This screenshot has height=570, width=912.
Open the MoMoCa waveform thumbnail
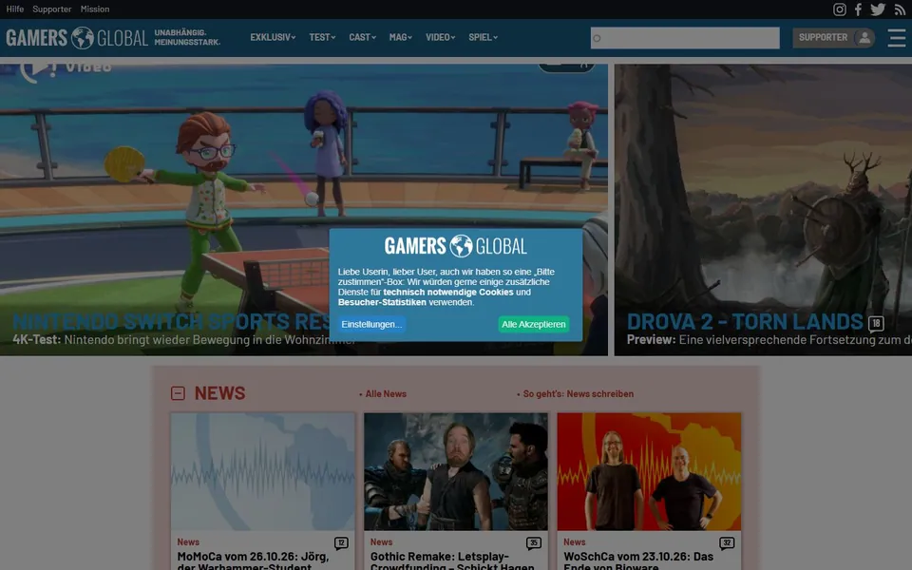[x=263, y=472]
